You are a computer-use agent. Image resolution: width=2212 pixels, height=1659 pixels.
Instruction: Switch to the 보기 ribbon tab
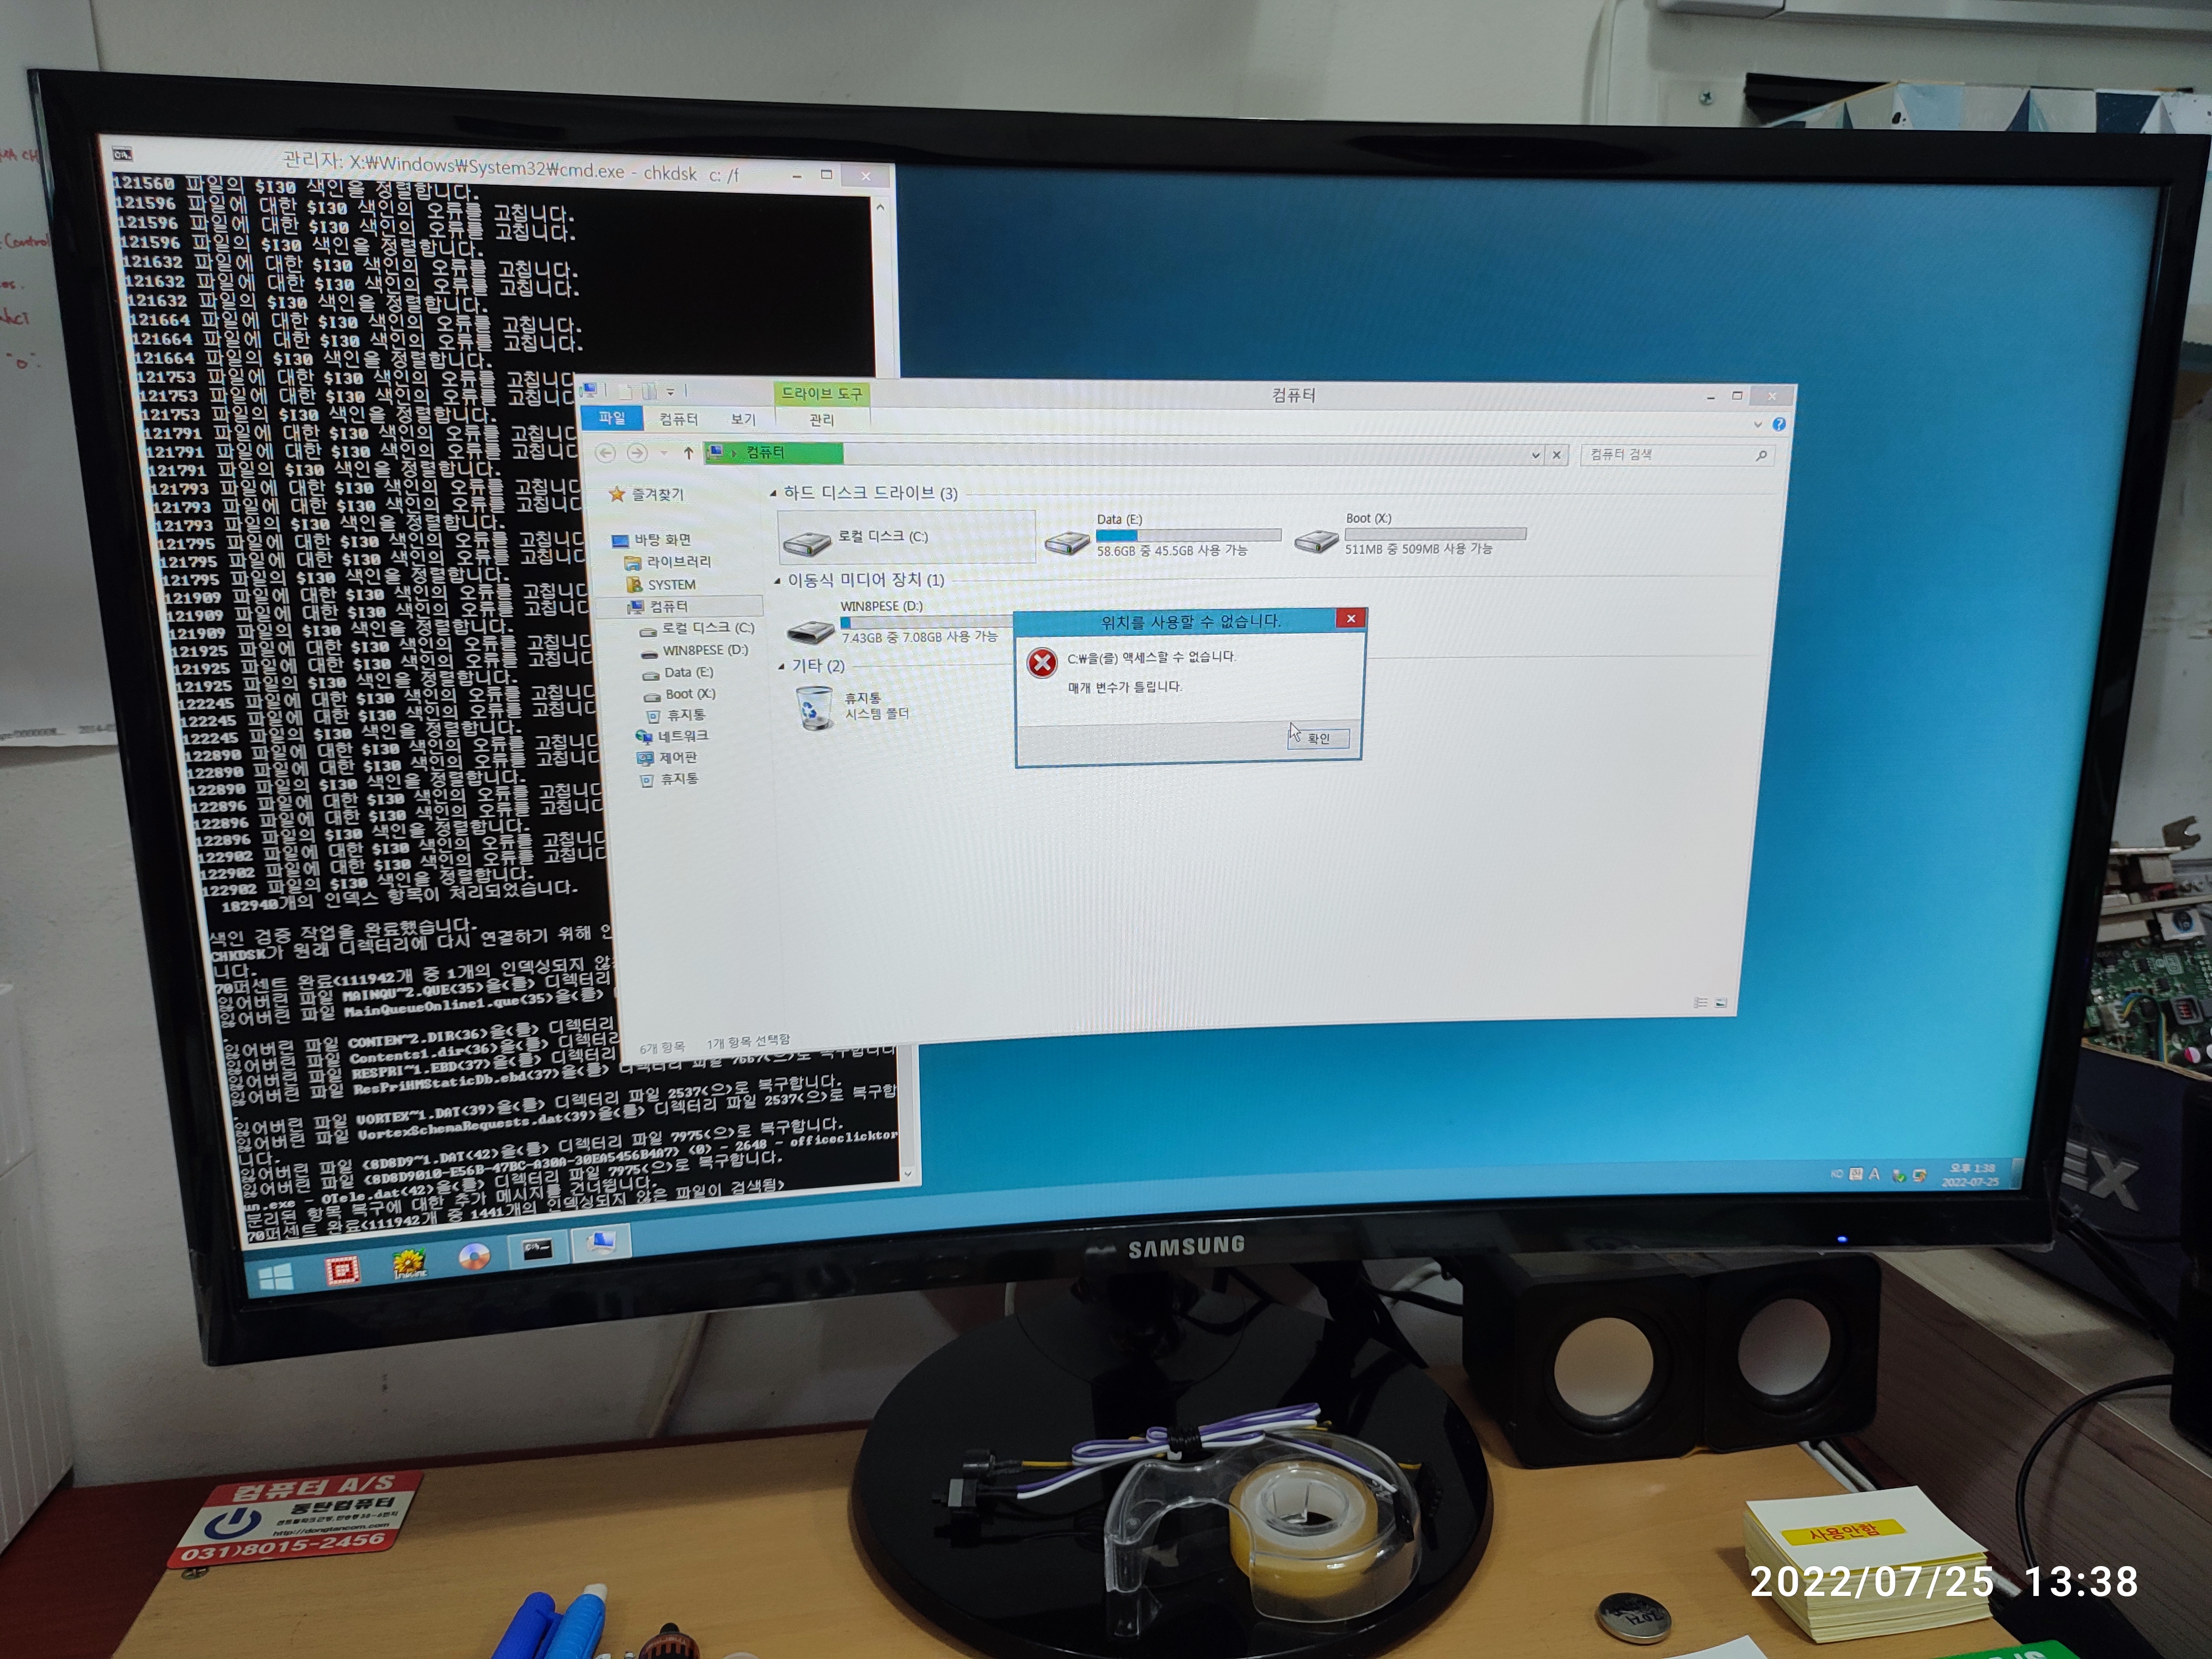pyautogui.click(x=743, y=419)
